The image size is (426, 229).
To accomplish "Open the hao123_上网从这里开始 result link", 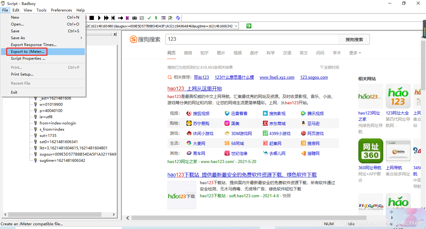I will coord(195,89).
